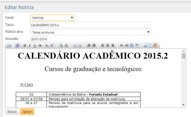
Task: Click the Exclusão date field
Action: pos(39,39)
